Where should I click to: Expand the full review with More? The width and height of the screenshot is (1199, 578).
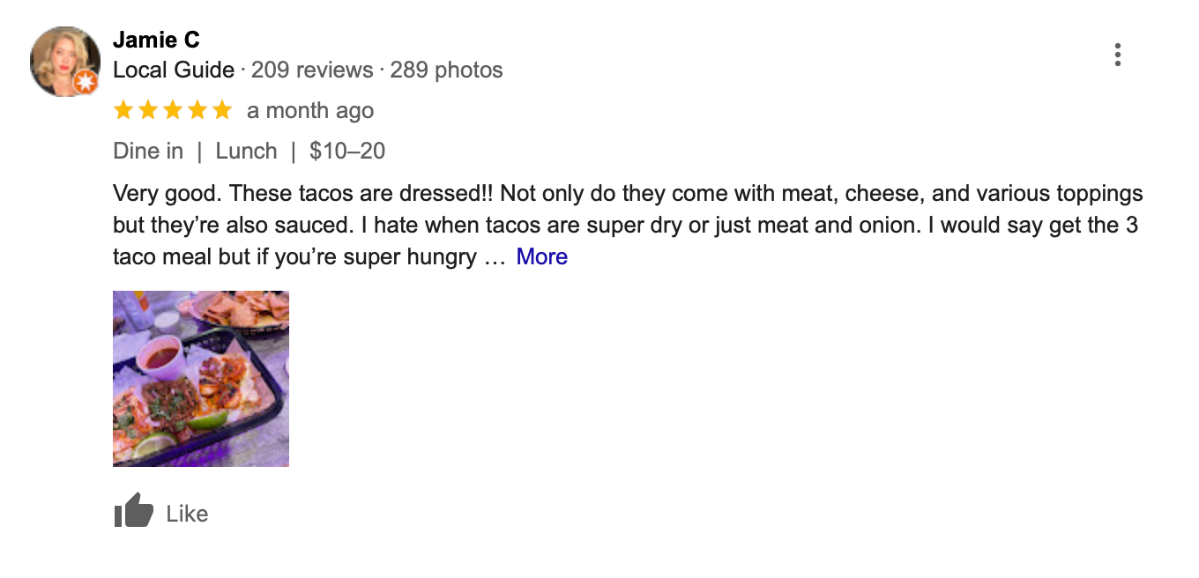pyautogui.click(x=541, y=256)
